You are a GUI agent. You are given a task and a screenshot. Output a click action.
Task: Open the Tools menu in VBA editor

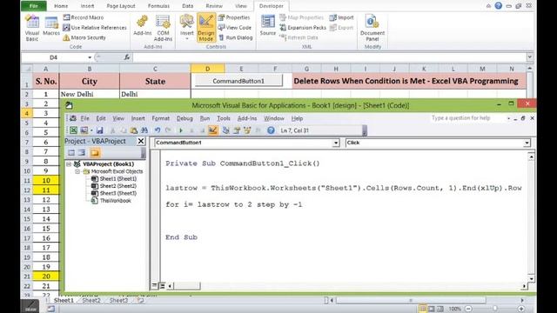224,118
